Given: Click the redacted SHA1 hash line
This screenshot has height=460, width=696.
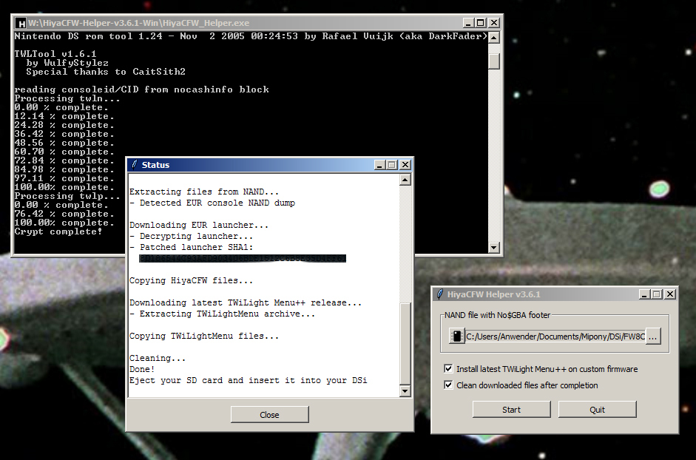Looking at the screenshot, I should pos(243,258).
